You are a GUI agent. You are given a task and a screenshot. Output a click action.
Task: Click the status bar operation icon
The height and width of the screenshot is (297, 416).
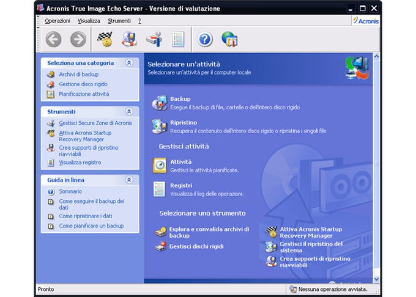coord(293,289)
